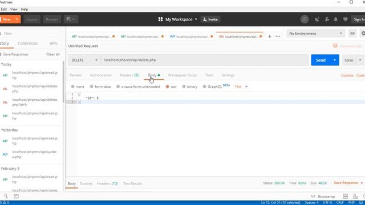Open the satellite capture requests icon
Screen dimensions: 365x205
point(317,19)
